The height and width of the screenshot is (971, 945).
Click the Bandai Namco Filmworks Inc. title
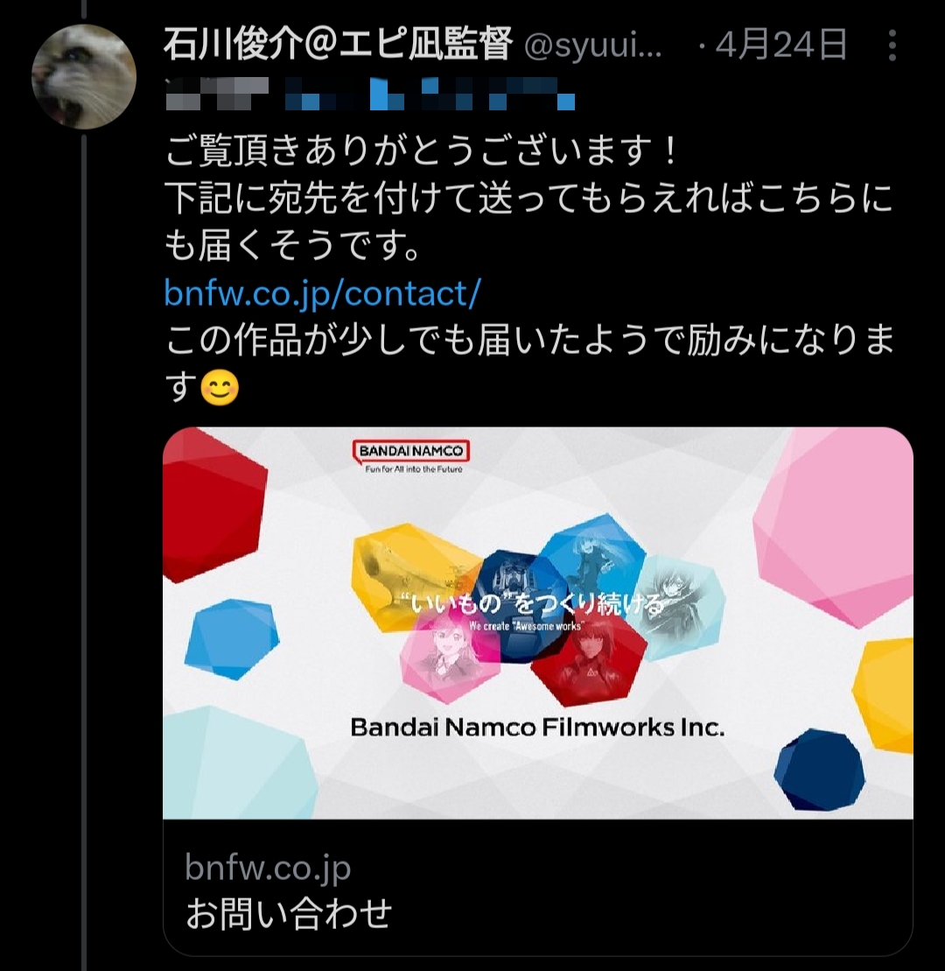(537, 727)
